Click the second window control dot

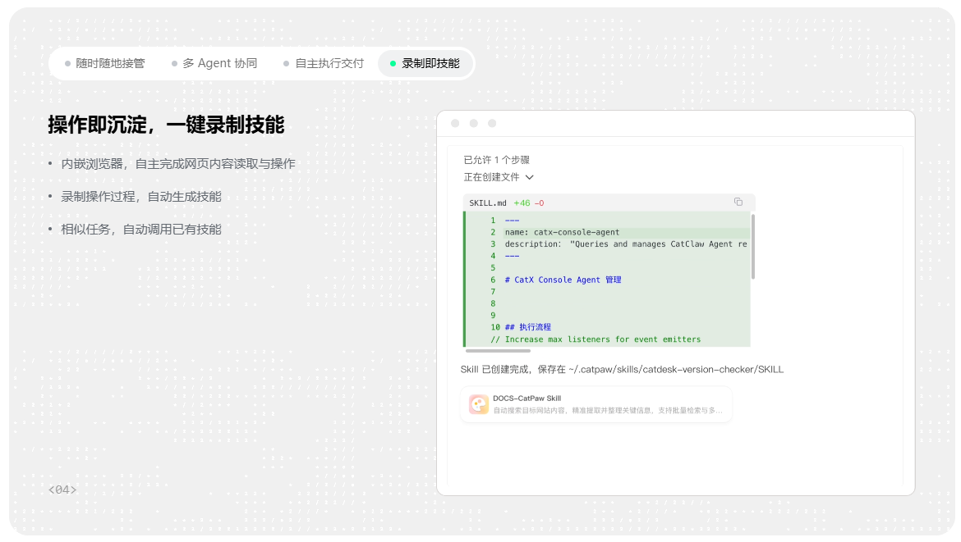pyautogui.click(x=473, y=124)
